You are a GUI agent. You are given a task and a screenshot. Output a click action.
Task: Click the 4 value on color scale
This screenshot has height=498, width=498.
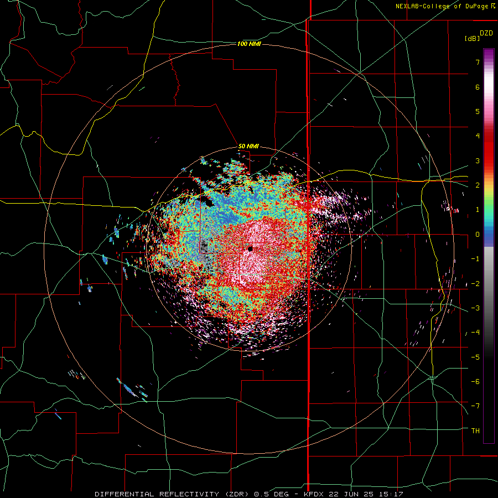click(478, 136)
